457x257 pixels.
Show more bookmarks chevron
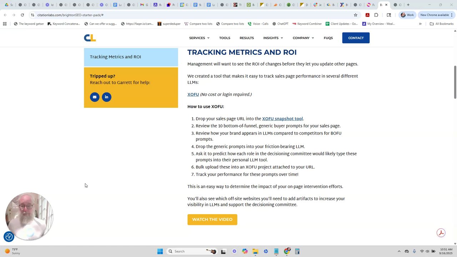(x=420, y=24)
